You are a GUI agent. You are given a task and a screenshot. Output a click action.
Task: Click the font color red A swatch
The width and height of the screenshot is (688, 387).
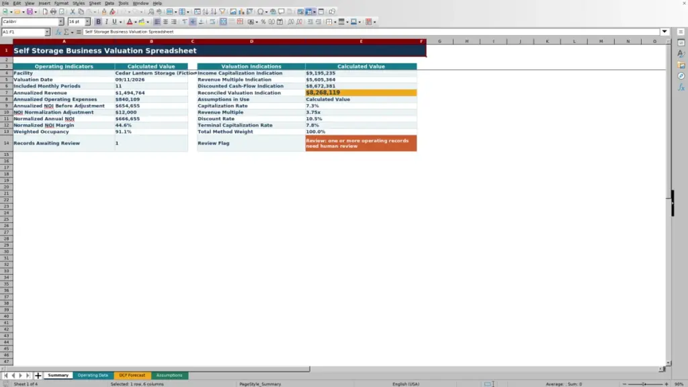(130, 22)
